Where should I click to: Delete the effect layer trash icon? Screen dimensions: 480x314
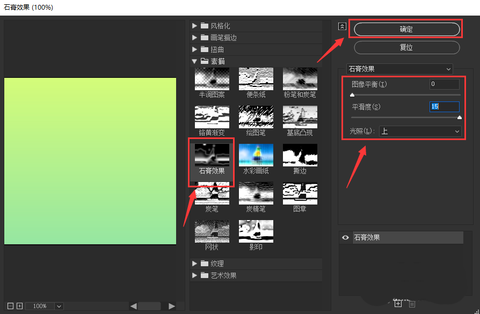coord(412,304)
